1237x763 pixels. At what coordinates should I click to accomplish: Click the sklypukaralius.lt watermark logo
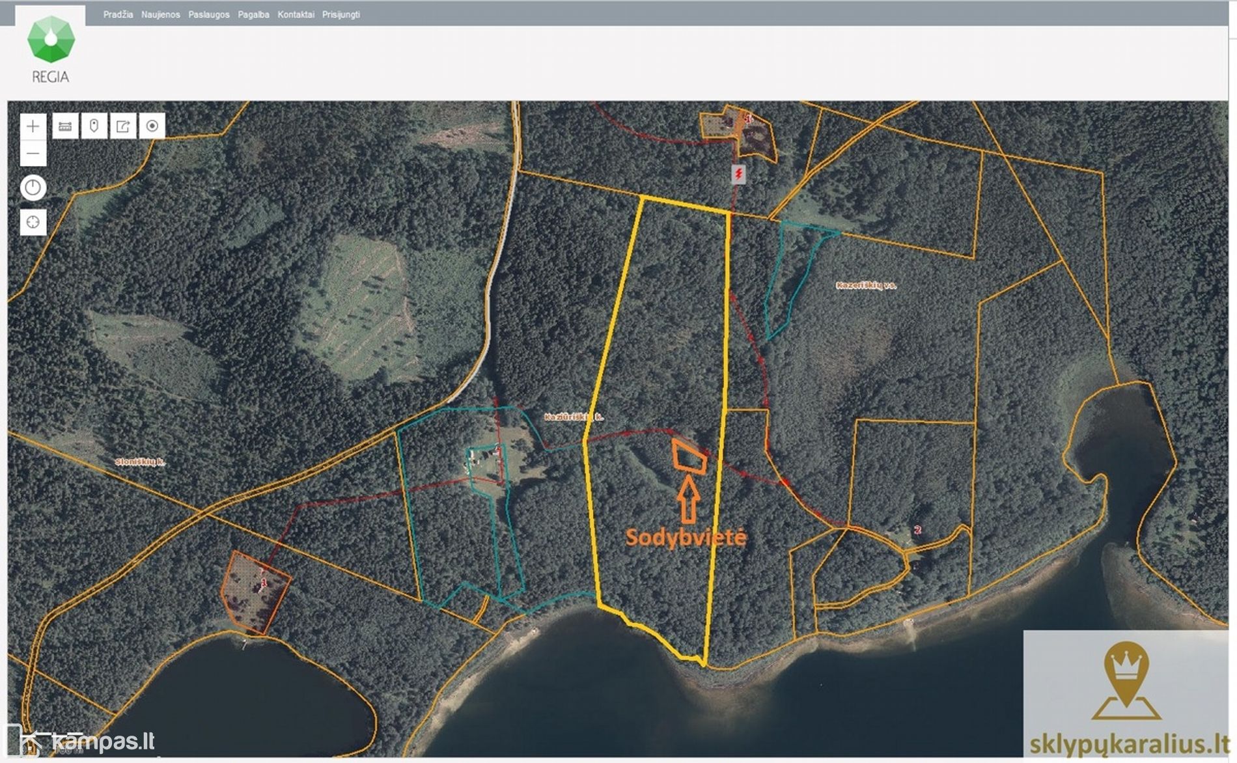point(1127,697)
